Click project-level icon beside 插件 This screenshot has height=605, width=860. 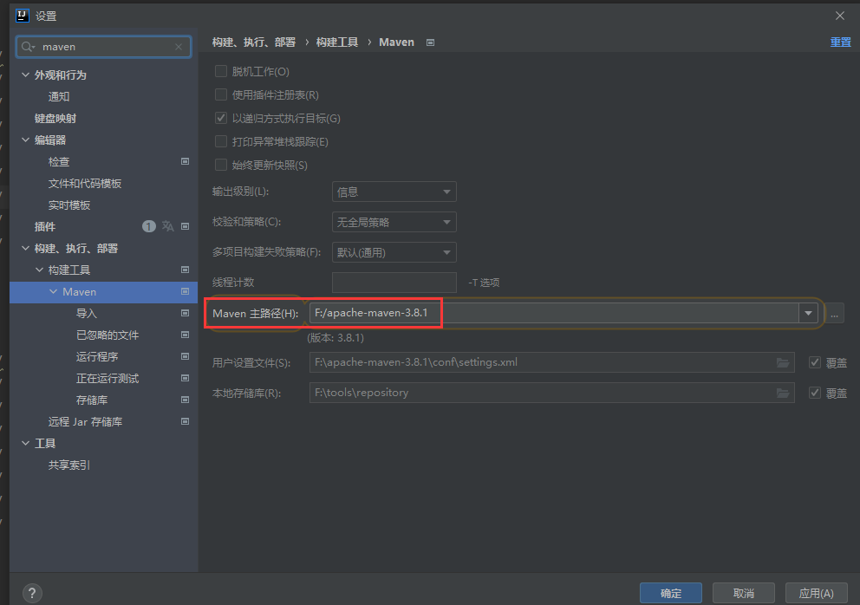(185, 226)
